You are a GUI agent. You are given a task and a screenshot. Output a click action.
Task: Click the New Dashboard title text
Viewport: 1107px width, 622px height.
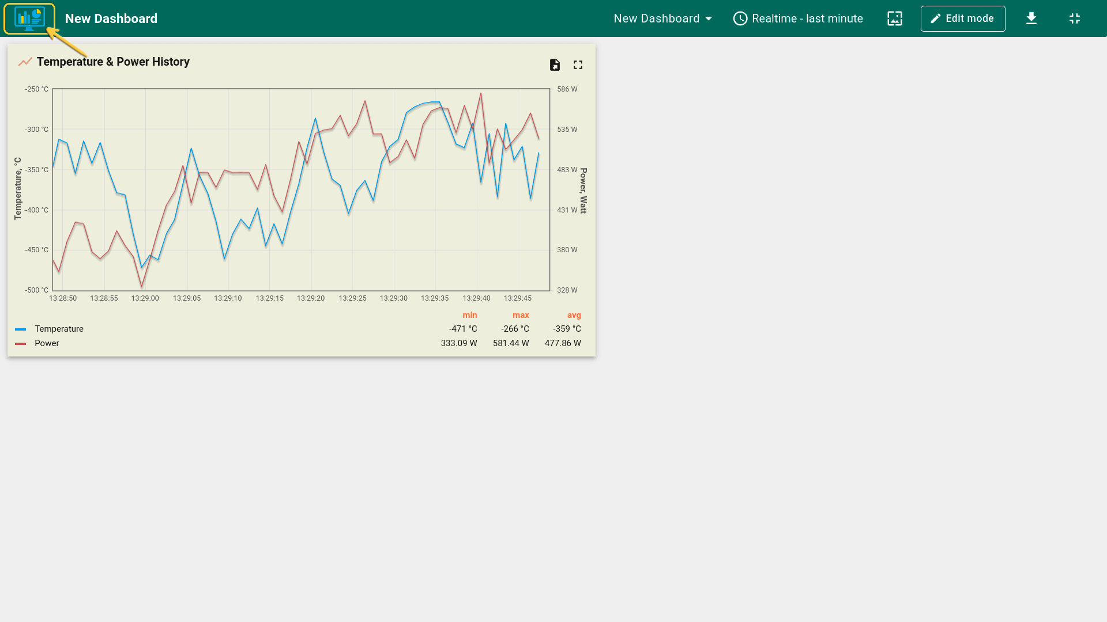[111, 18]
